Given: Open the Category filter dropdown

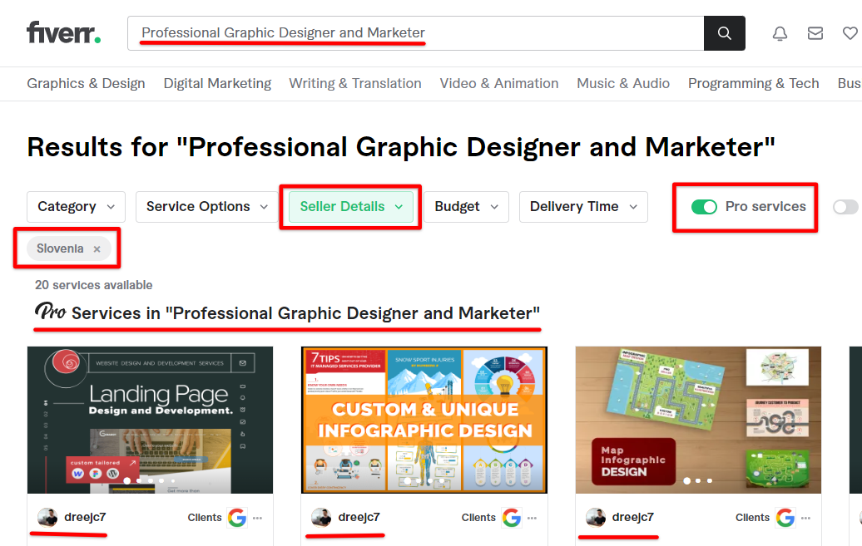Looking at the screenshot, I should click(76, 206).
